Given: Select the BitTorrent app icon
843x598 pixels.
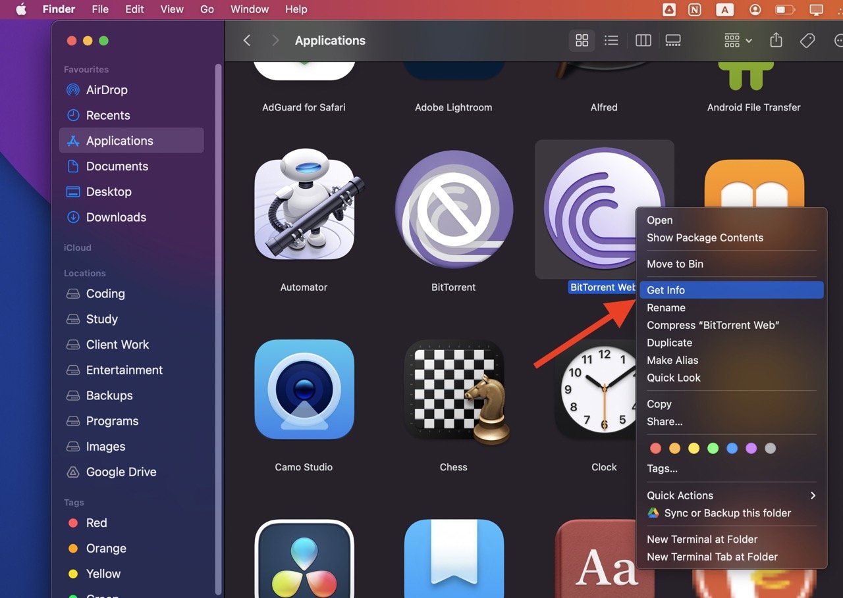Looking at the screenshot, I should coord(454,209).
